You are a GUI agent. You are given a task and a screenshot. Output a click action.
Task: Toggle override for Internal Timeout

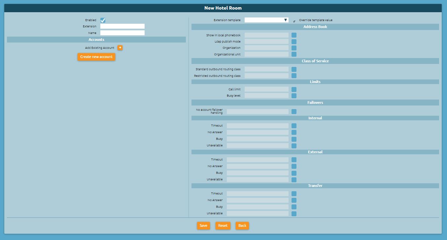(x=294, y=126)
